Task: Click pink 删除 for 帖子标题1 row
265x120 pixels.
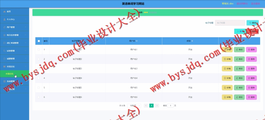Action: [x=251, y=50]
